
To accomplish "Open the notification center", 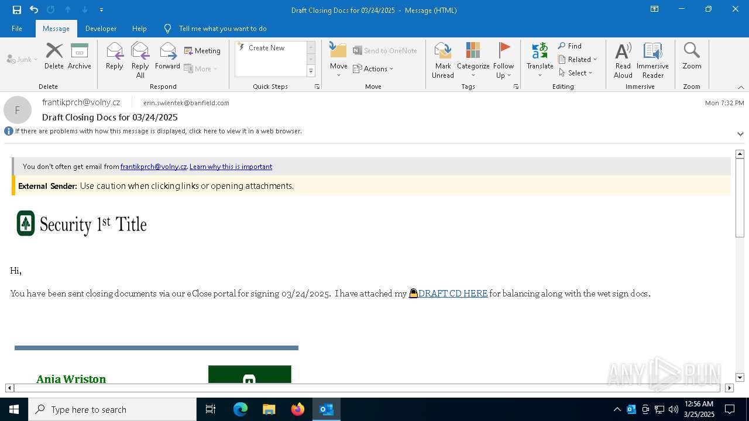I will tap(730, 409).
